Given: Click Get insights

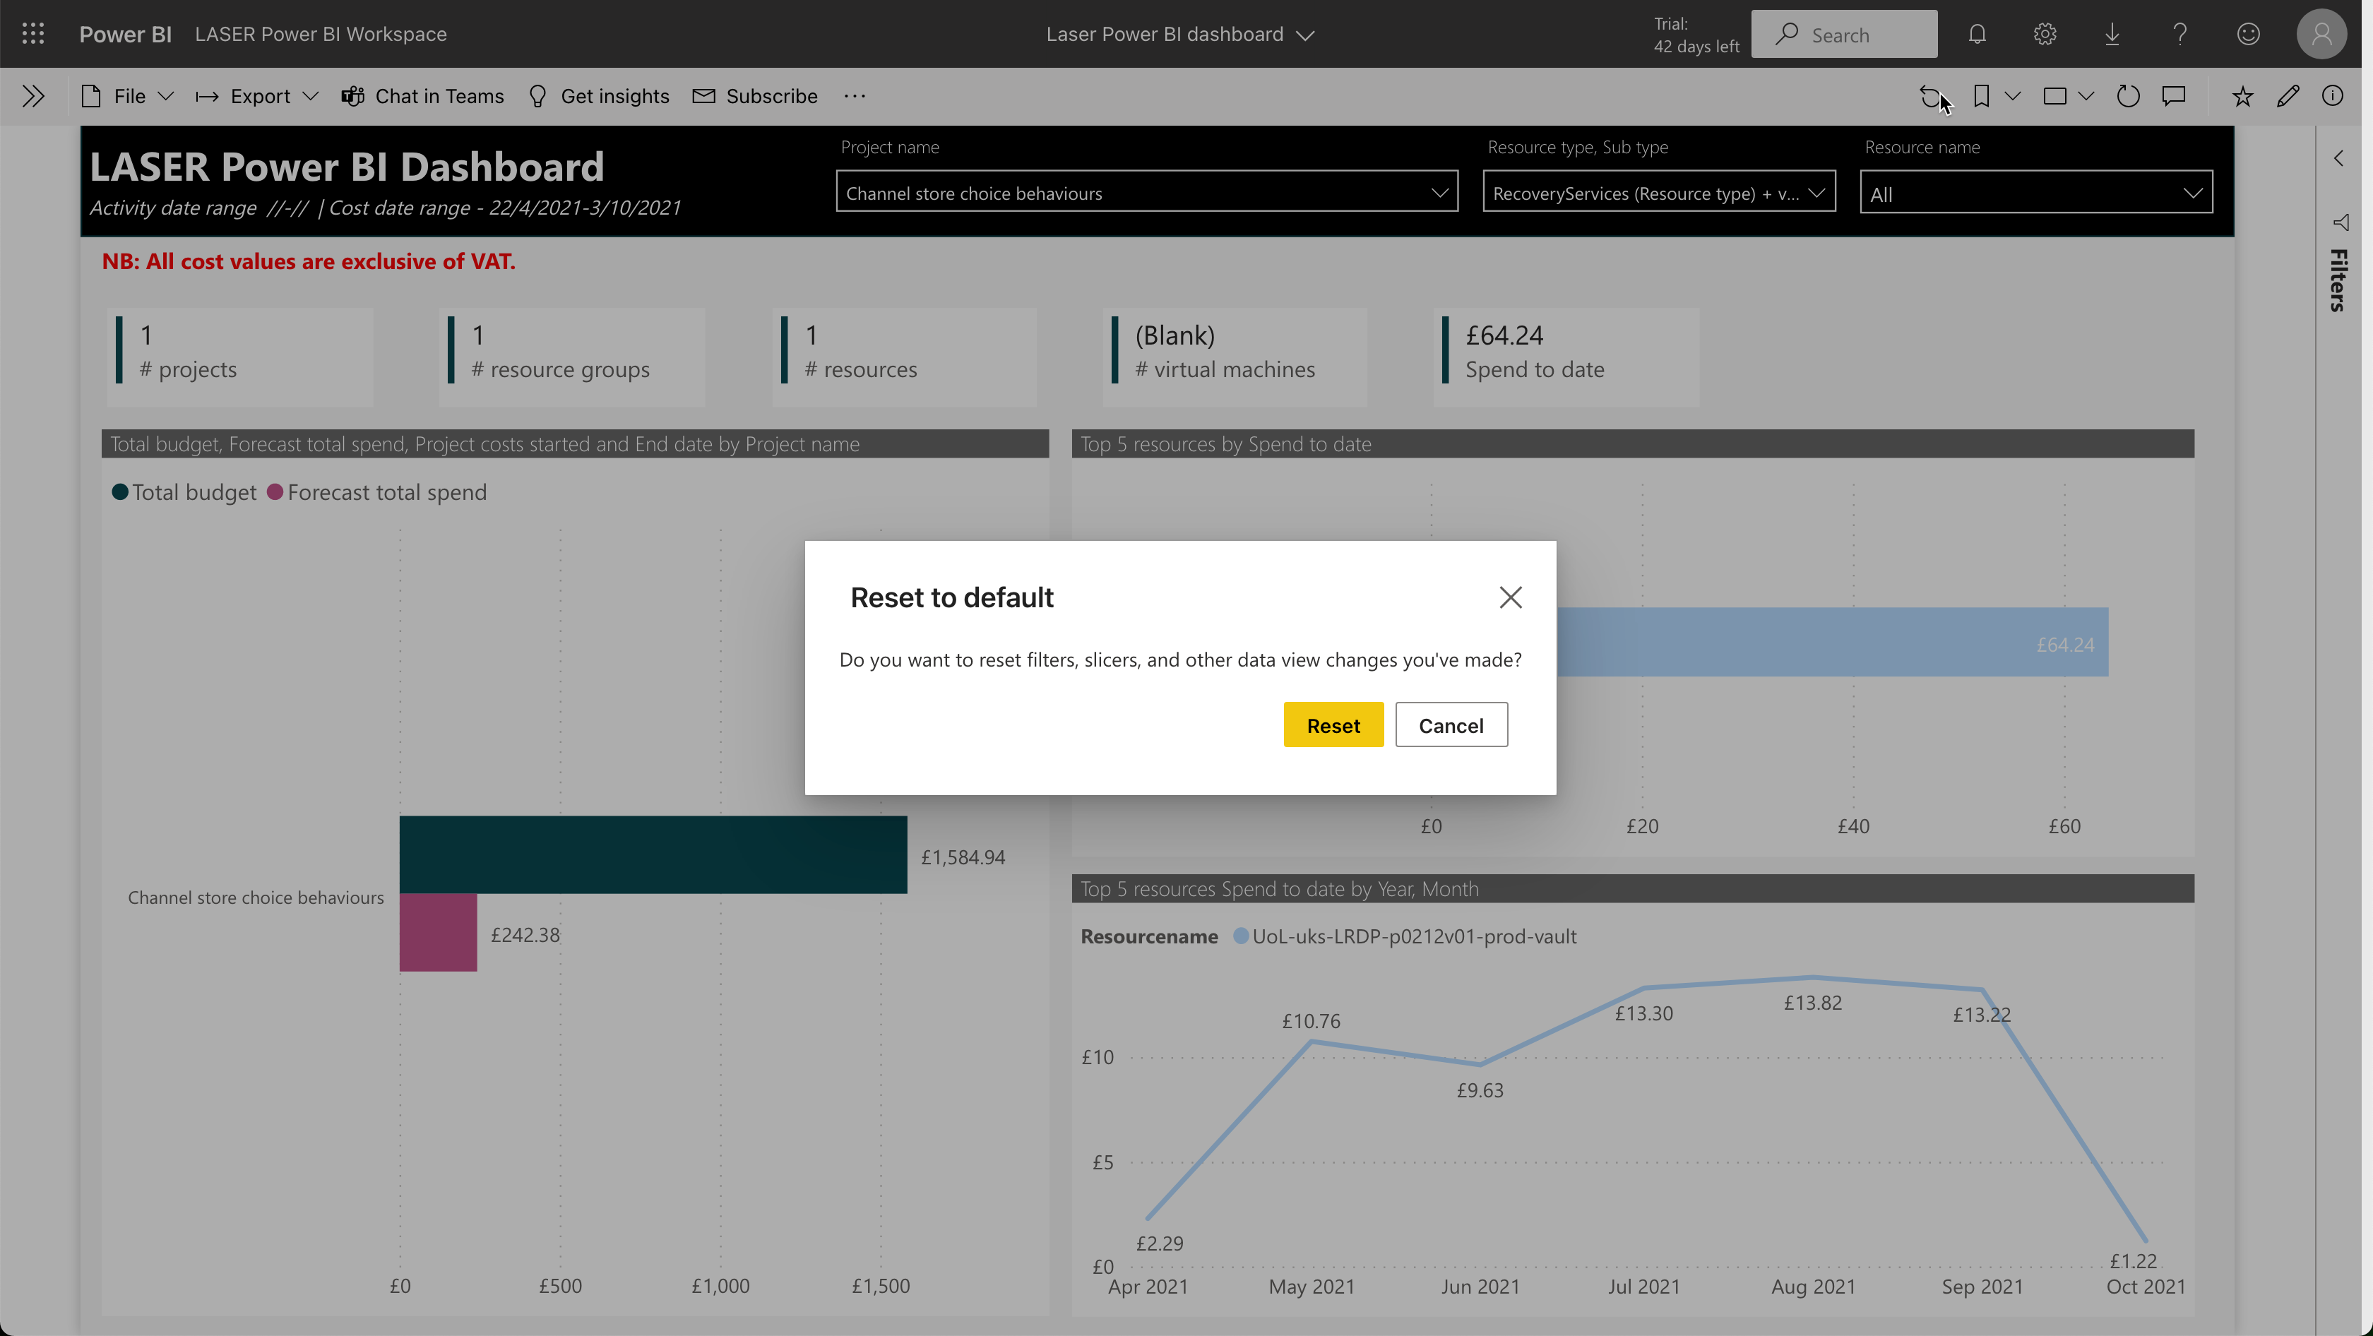Looking at the screenshot, I should [599, 96].
